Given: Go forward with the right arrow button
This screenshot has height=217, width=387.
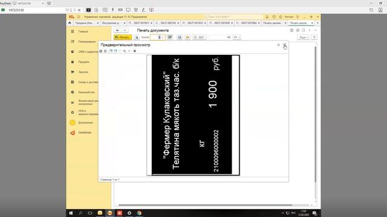Looking at the screenshot, I should [x=125, y=30].
